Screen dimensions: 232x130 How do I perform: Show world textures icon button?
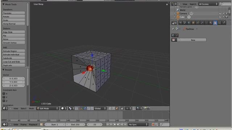173,35
